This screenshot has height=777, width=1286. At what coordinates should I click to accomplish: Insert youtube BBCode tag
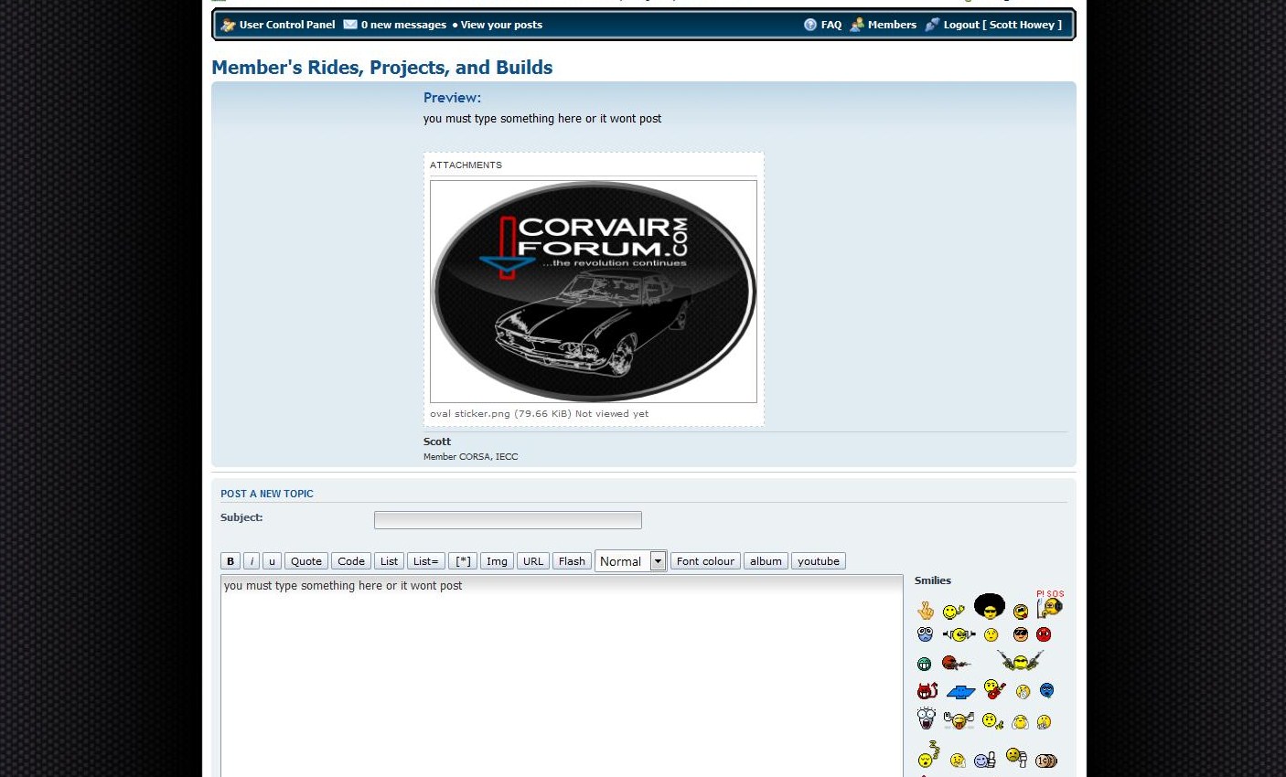click(x=819, y=561)
